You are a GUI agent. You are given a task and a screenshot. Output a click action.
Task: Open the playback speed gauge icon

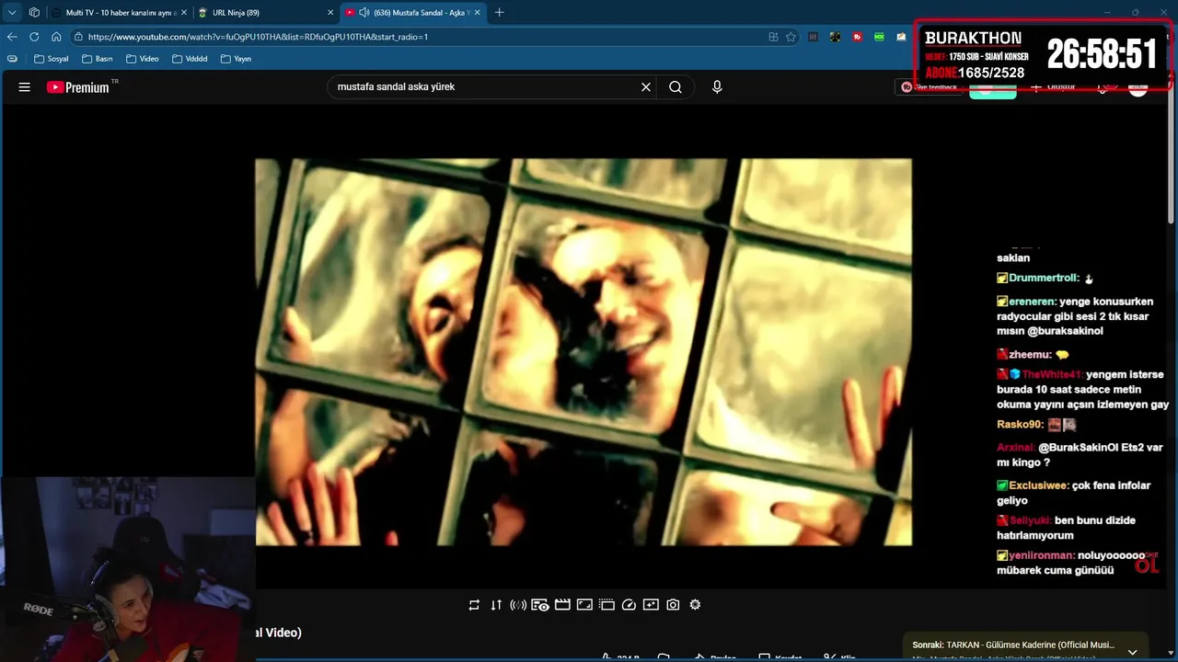(629, 605)
